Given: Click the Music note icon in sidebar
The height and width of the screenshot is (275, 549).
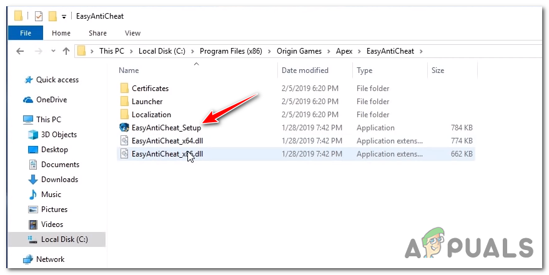Looking at the screenshot, I should click(x=32, y=195).
